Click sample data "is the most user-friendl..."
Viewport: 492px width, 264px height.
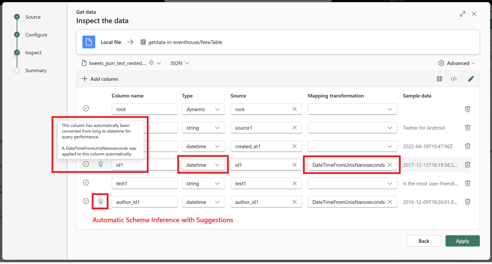[430, 183]
